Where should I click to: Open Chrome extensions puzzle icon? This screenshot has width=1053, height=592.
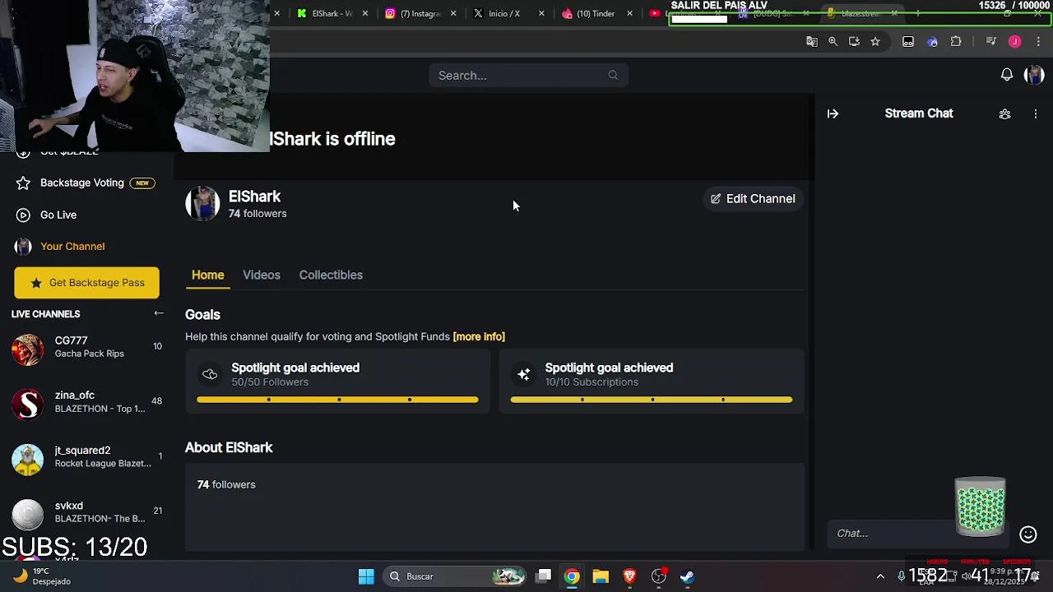tap(956, 41)
